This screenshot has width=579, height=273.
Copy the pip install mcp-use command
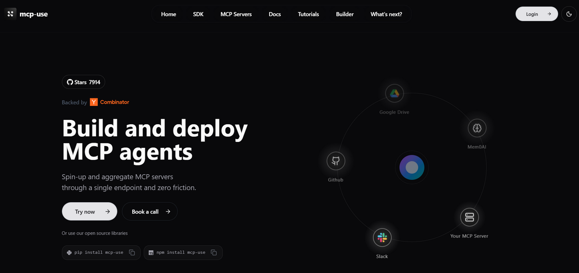[132, 253]
